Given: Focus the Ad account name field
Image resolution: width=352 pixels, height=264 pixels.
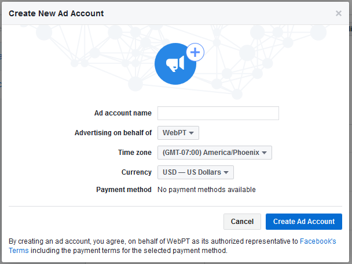Looking at the screenshot, I should [x=218, y=113].
